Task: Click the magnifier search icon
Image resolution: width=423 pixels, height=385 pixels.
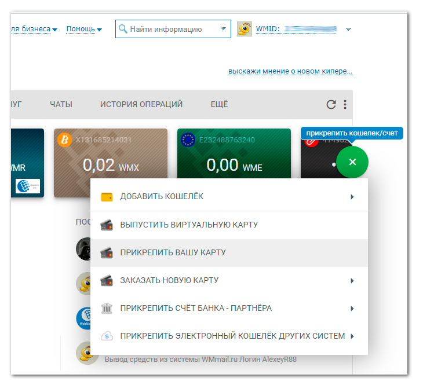Action: coord(123,28)
